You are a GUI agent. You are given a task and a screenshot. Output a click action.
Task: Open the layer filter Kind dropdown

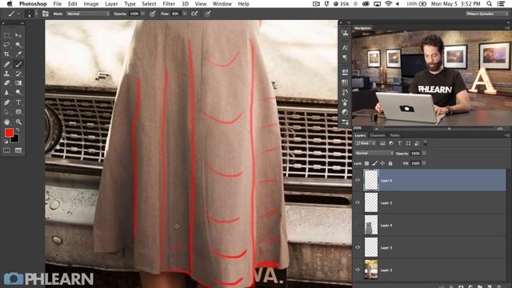366,143
